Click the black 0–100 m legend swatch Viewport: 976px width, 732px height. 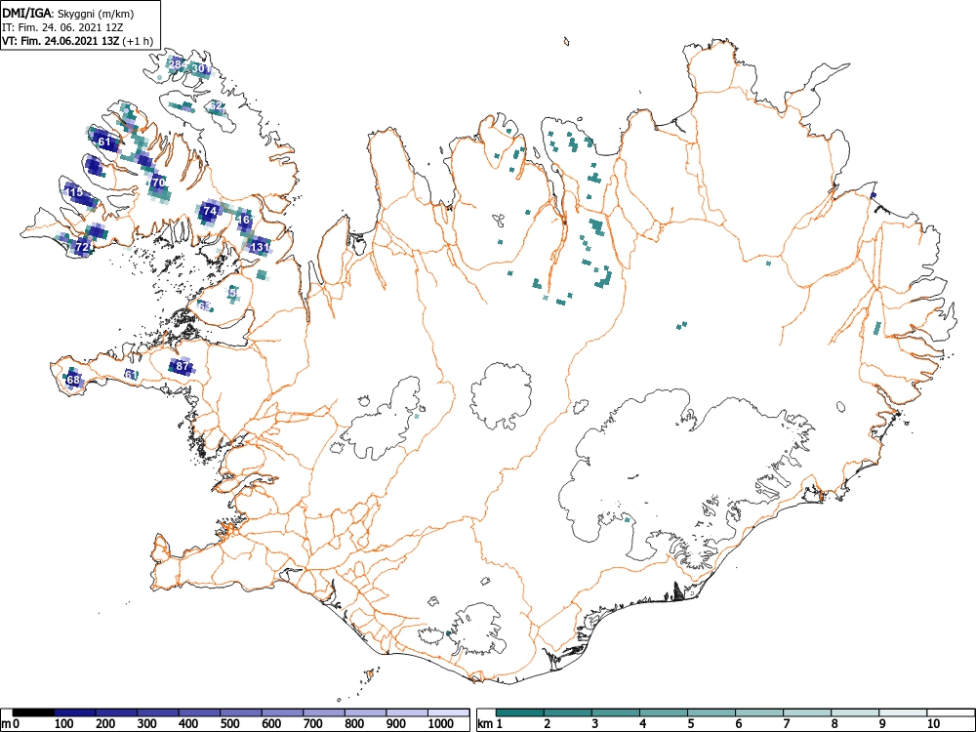coord(33,712)
